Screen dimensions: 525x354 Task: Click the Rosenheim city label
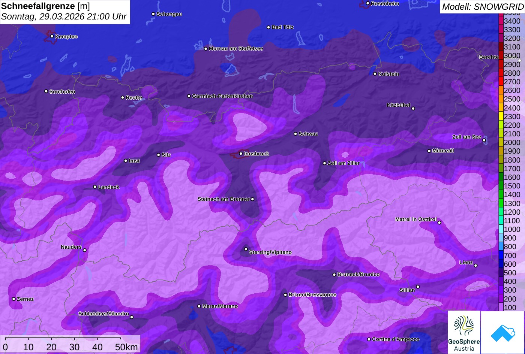coord(385,3)
